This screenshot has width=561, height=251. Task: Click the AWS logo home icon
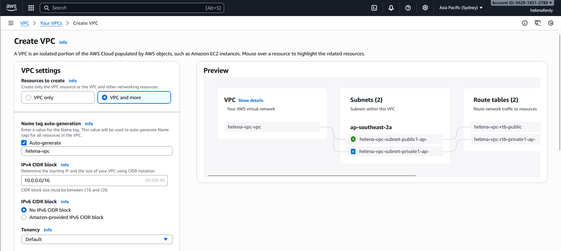11,8
